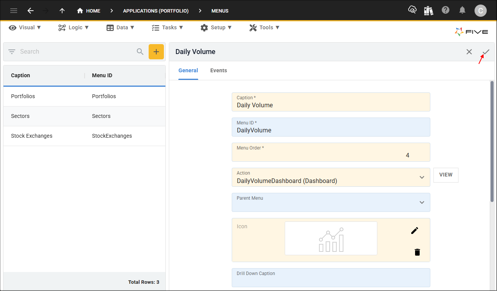Open the Logic dropdown menu
The width and height of the screenshot is (497, 291).
[x=74, y=27]
